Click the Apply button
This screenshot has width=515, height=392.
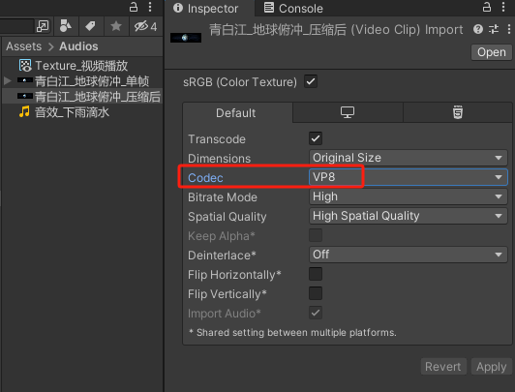point(492,367)
